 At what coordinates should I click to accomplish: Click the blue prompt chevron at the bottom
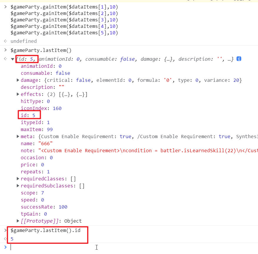point(5,247)
